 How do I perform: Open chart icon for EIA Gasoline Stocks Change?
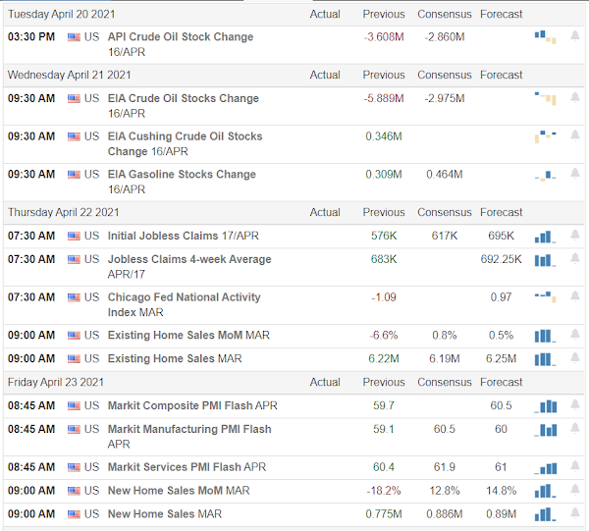point(546,176)
